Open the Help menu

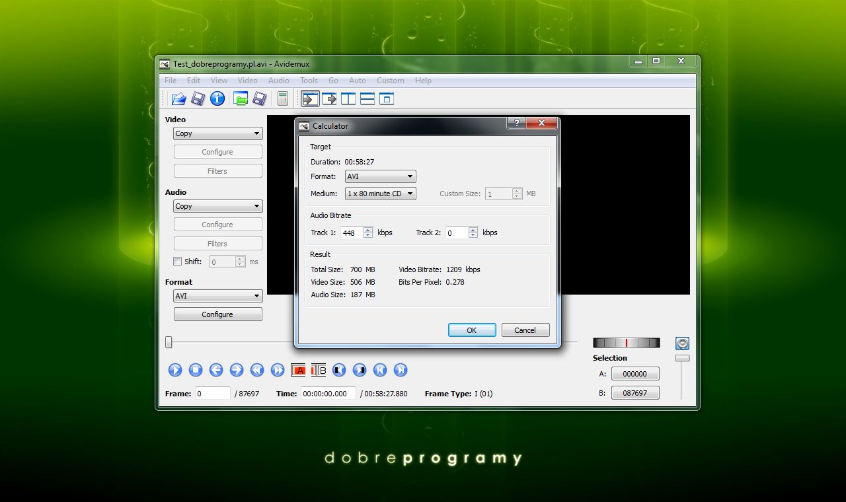pyautogui.click(x=423, y=81)
